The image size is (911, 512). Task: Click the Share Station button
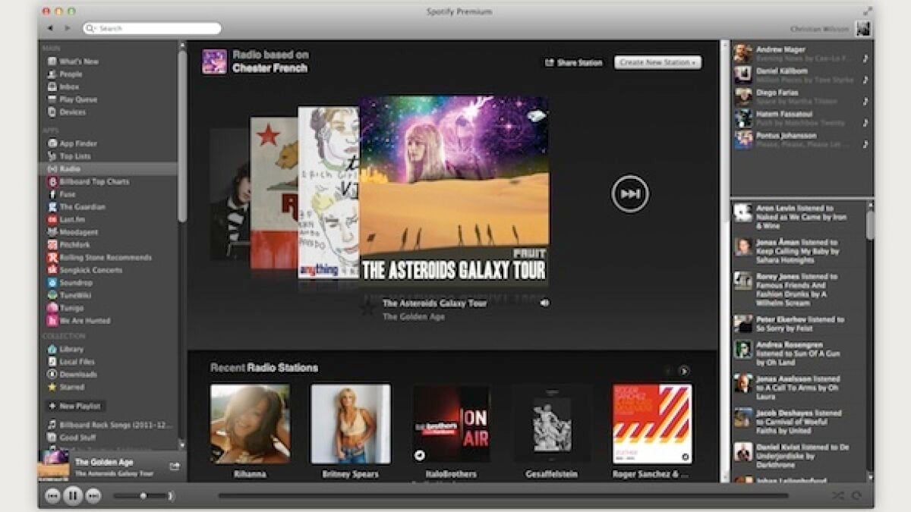(x=573, y=63)
